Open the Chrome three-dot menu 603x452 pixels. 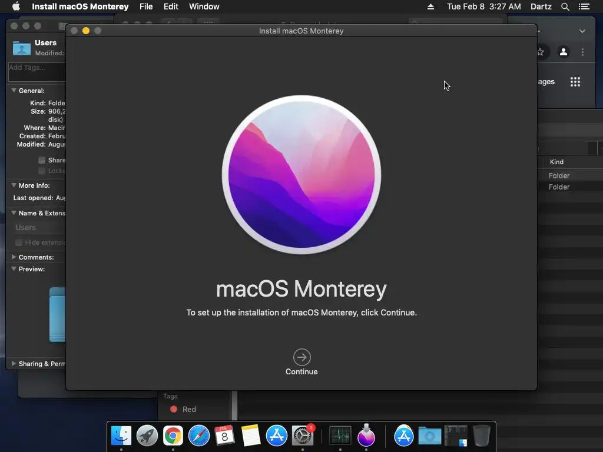[x=583, y=52]
